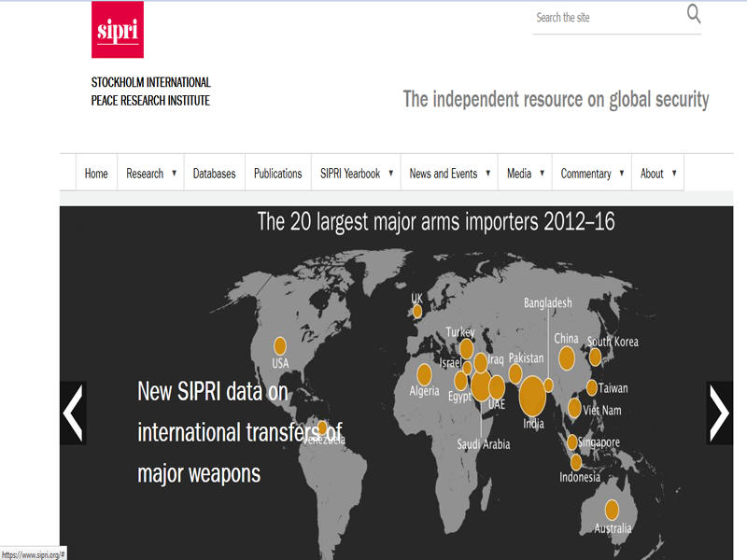This screenshot has width=747, height=560.
Task: Expand the Research dropdown arrow
Action: coord(174,173)
